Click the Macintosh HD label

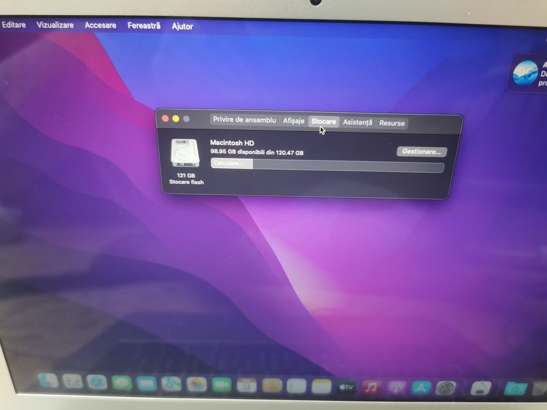pyautogui.click(x=232, y=143)
